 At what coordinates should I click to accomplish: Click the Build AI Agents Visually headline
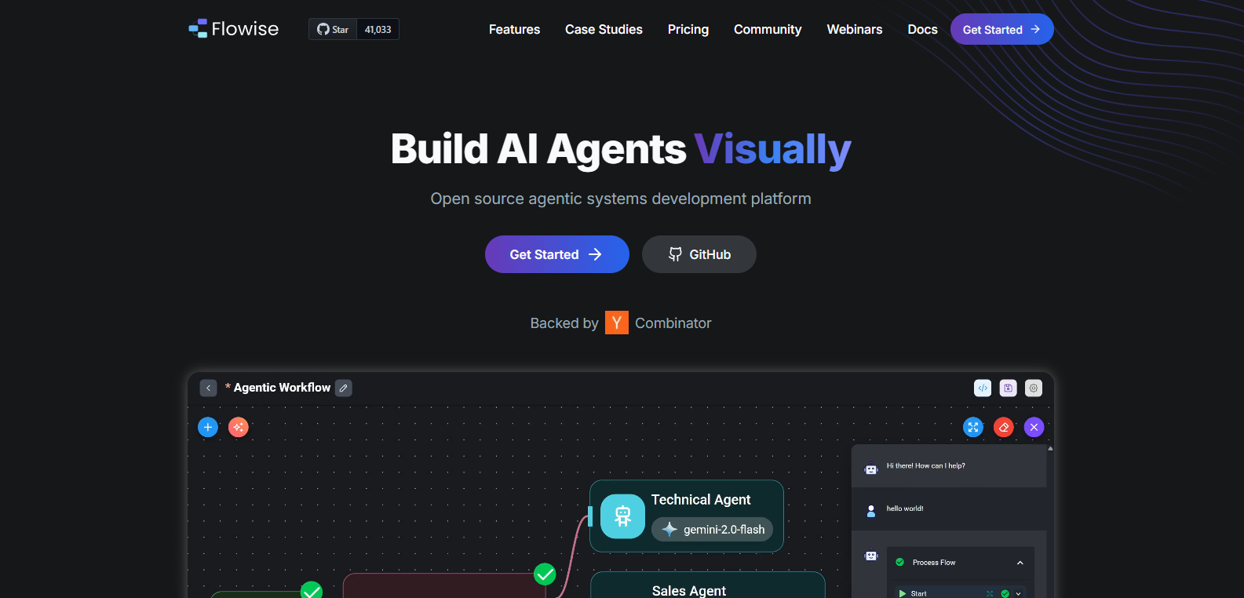coord(621,149)
